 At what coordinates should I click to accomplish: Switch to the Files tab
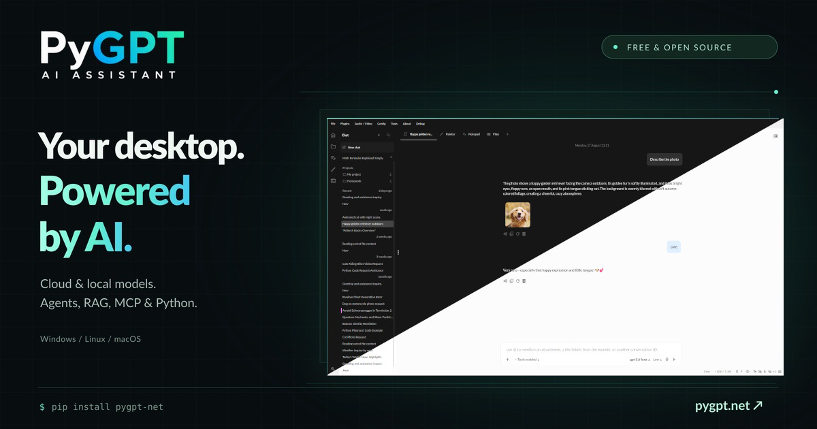point(493,134)
